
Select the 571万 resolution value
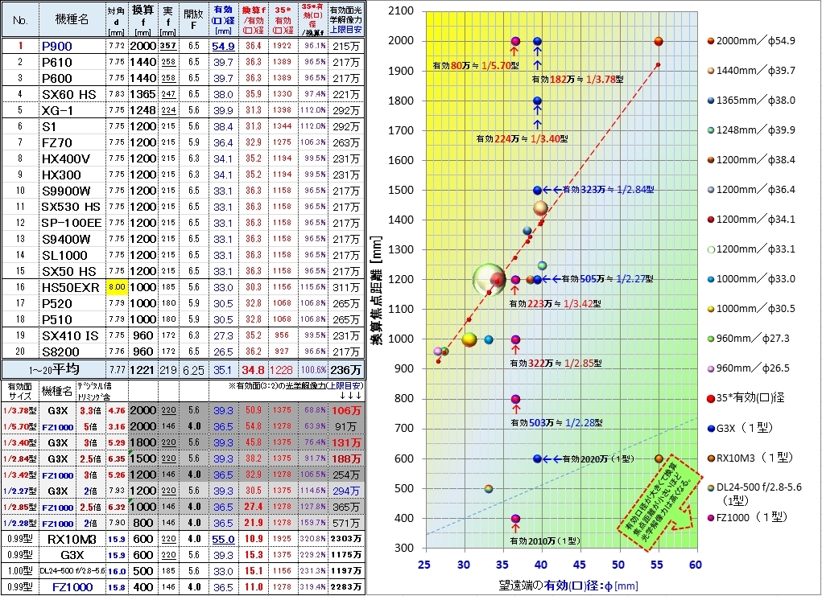click(x=346, y=523)
